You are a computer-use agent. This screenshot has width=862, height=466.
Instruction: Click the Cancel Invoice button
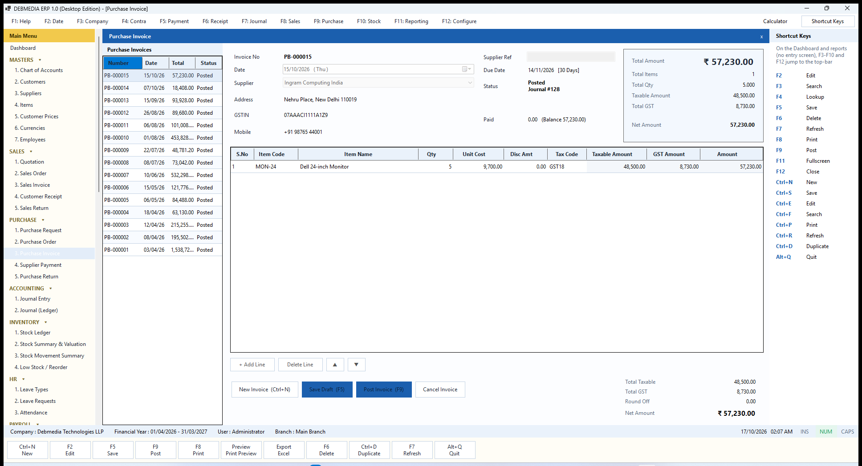tap(440, 390)
